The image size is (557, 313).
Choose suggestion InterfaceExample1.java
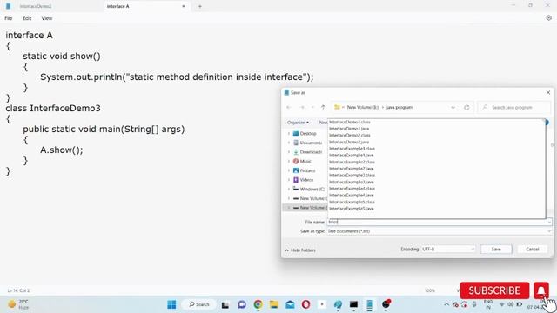(x=352, y=156)
